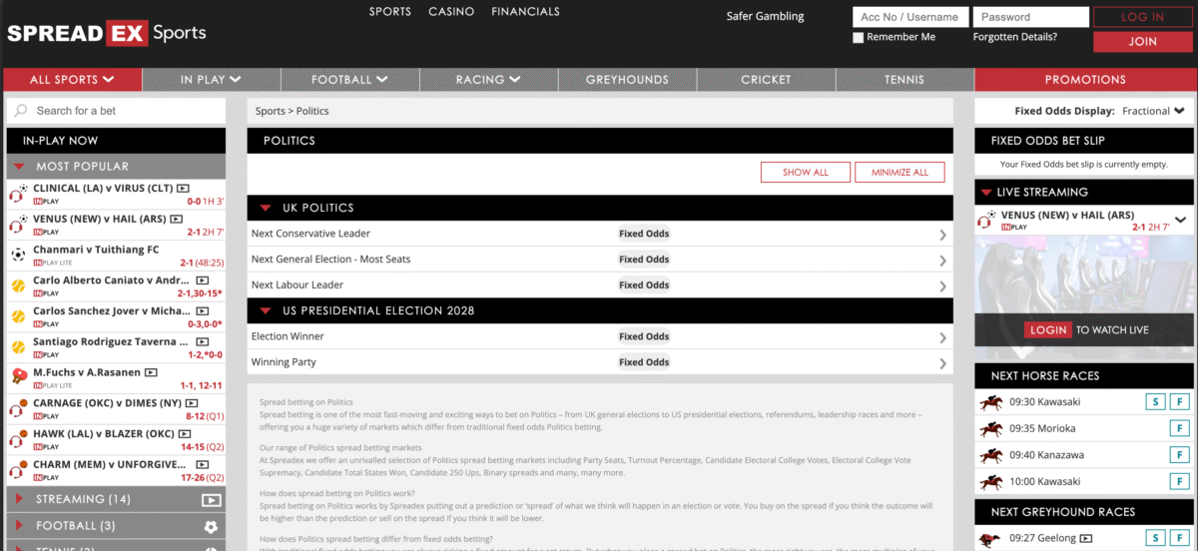Click tennis ball icon for Santiago Rodriguez Taverna
This screenshot has width=1198, height=551.
click(18, 346)
